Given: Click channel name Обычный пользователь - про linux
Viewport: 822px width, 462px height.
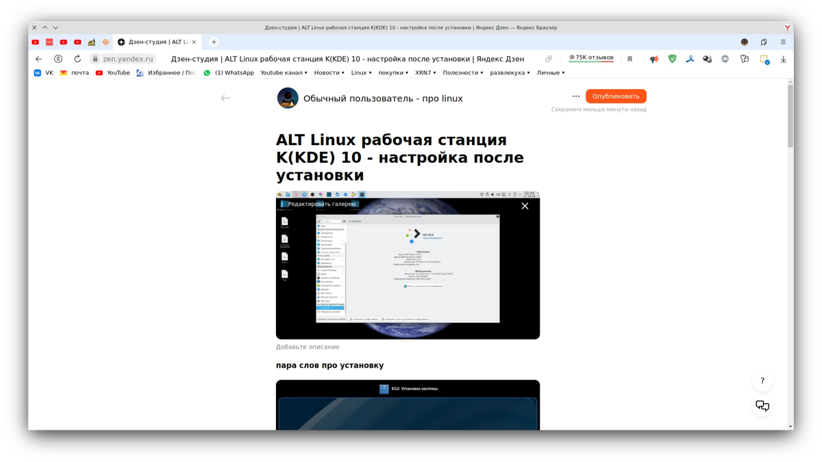Looking at the screenshot, I should (x=383, y=99).
